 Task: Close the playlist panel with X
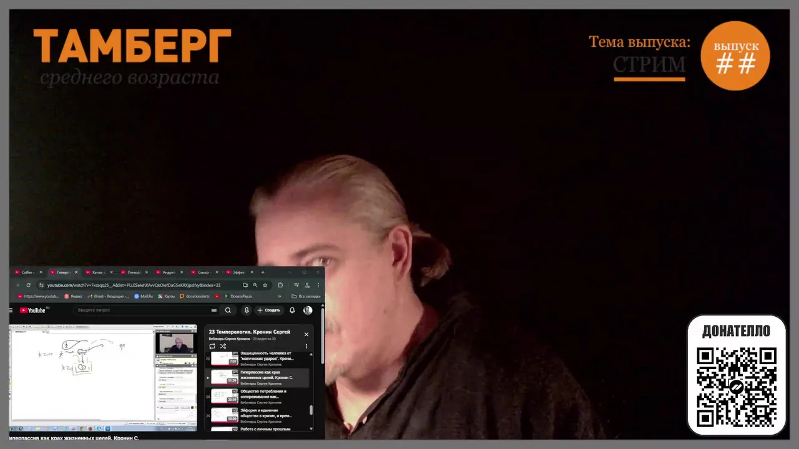[x=306, y=334]
